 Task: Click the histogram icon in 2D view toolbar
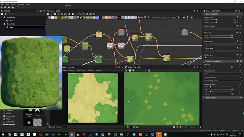coord(149,70)
